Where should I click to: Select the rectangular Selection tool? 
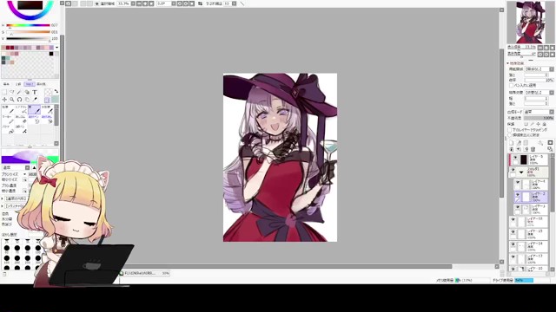click(4, 92)
